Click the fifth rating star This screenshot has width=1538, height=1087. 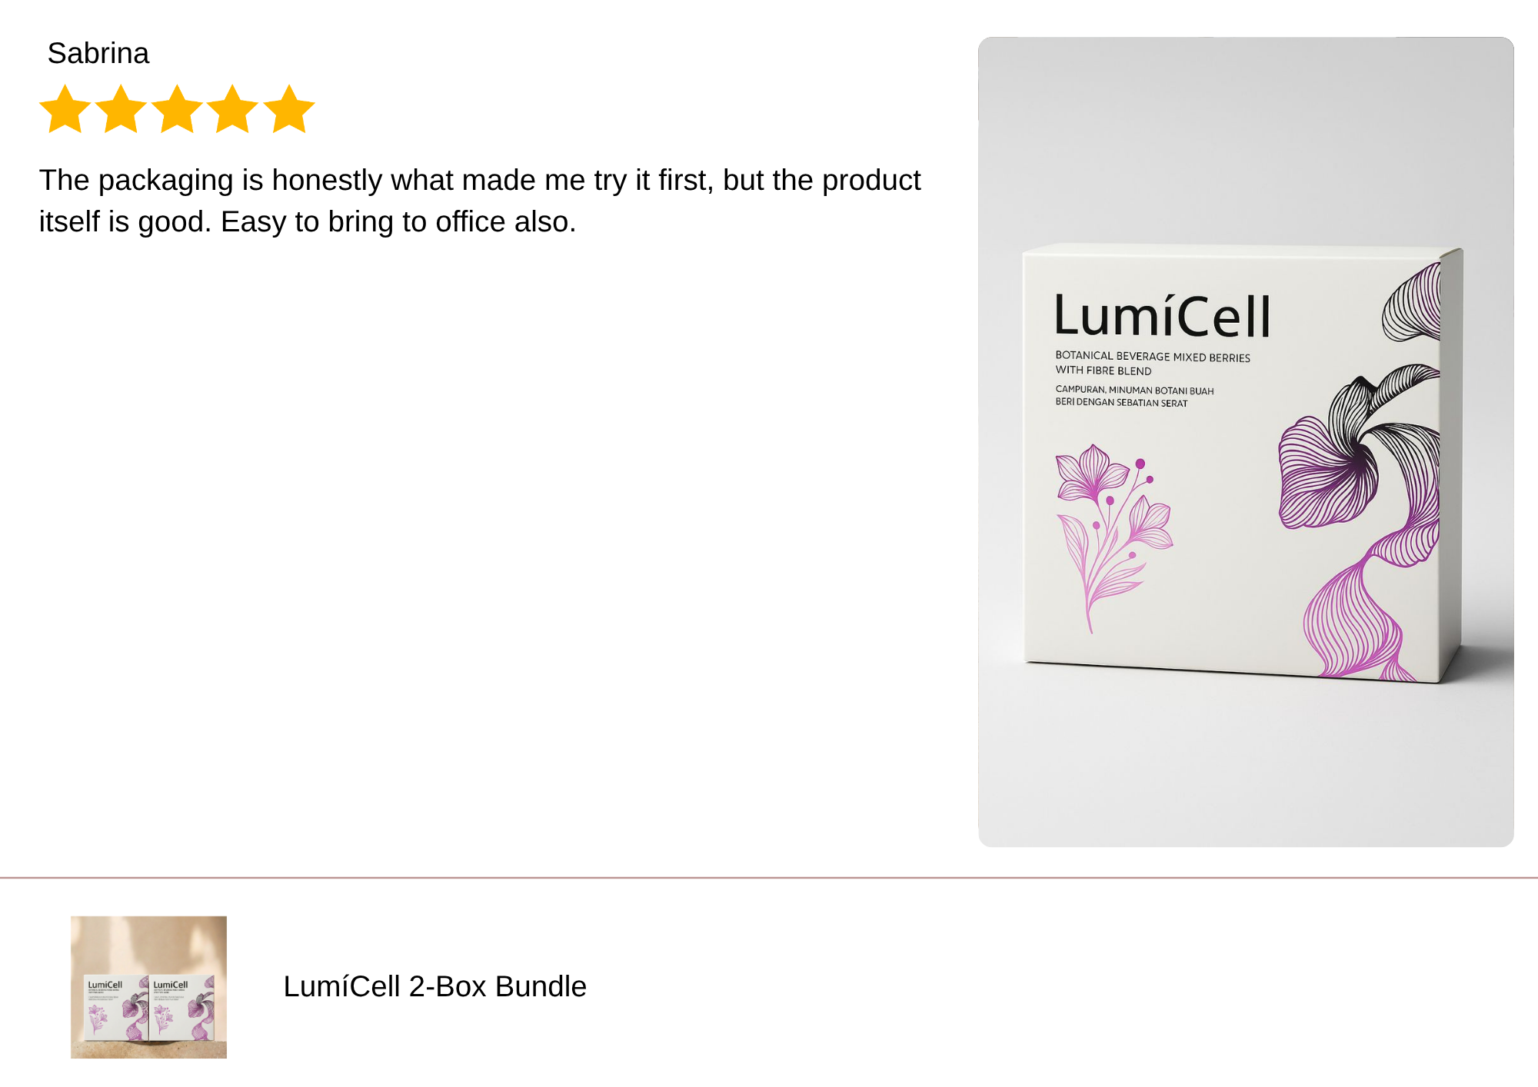click(288, 109)
